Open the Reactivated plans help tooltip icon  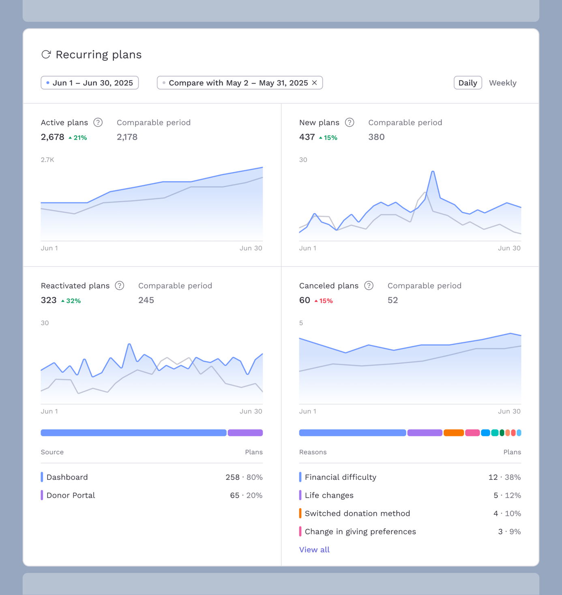[119, 286]
